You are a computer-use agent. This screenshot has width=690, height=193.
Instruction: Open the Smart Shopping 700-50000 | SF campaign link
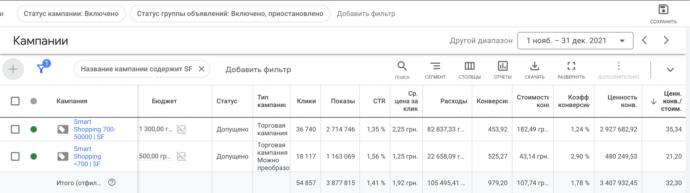coord(94,129)
